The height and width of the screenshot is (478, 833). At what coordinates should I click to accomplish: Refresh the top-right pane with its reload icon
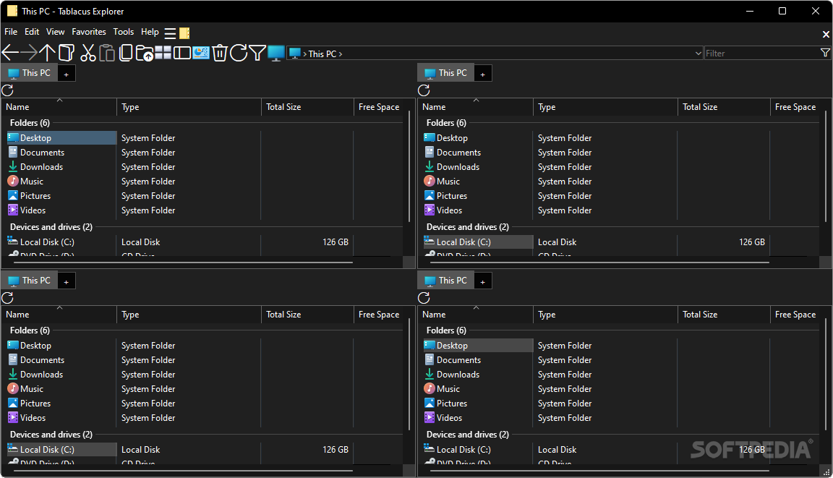424,90
